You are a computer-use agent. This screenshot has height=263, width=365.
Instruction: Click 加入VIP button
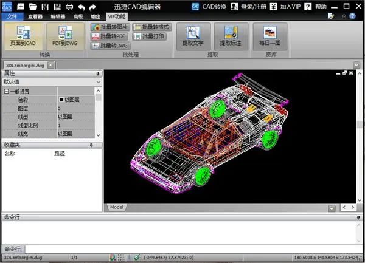285,7
